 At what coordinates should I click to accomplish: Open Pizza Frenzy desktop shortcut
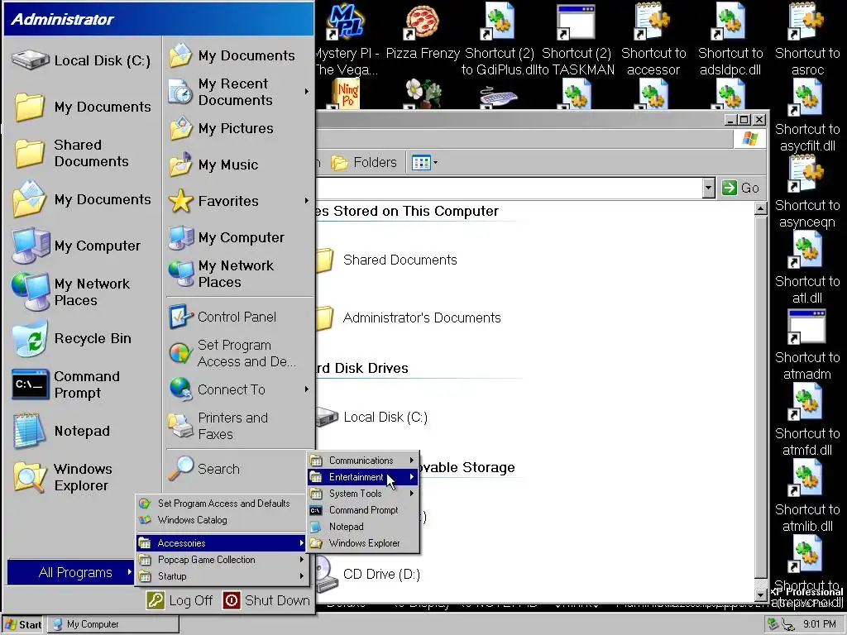point(423,32)
